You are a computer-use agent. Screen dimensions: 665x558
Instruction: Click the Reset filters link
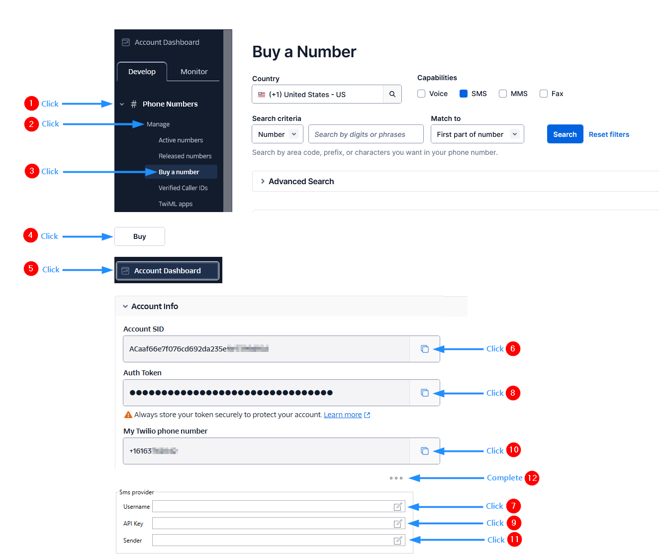[609, 134]
